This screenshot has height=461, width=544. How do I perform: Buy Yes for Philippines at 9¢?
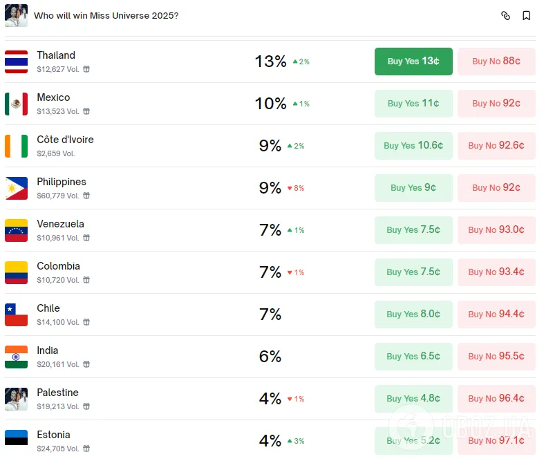[413, 188]
